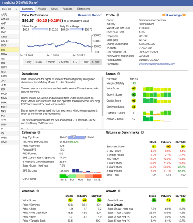Screen dimensions: 193x223
Task: Select highlighted DIS in the ticker list
Action: 10,50
